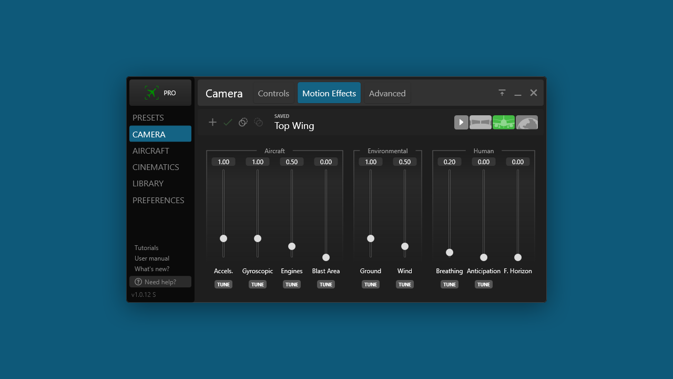Select the green external aircraft view icon

[x=504, y=122]
